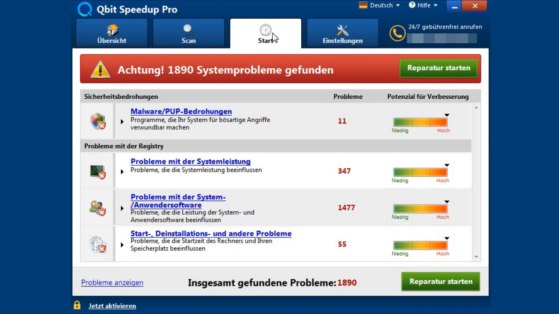The height and width of the screenshot is (314, 559).
Task: Click the padlock icon beside Jetzt aktivieren
Action: [x=77, y=305]
